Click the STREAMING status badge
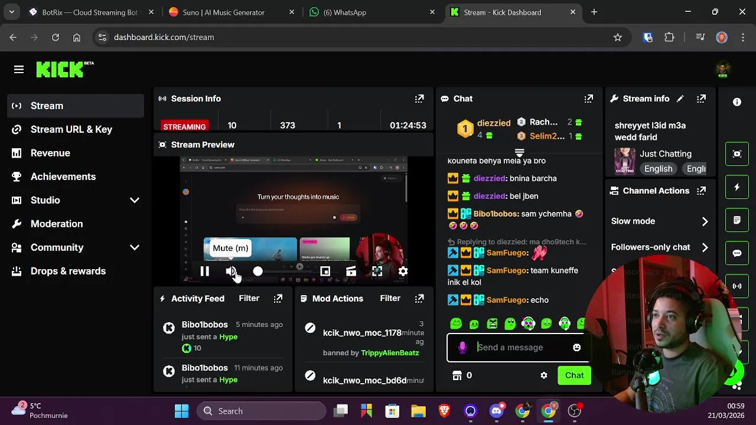Viewport: 756px width, 425px height. [x=184, y=127]
